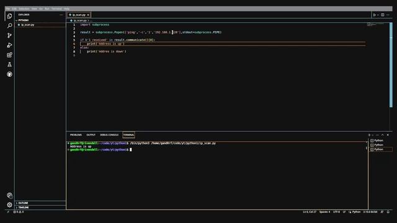397x223 pixels.
Task: Open the Testing flask view
Action: pyautogui.click(x=9, y=64)
